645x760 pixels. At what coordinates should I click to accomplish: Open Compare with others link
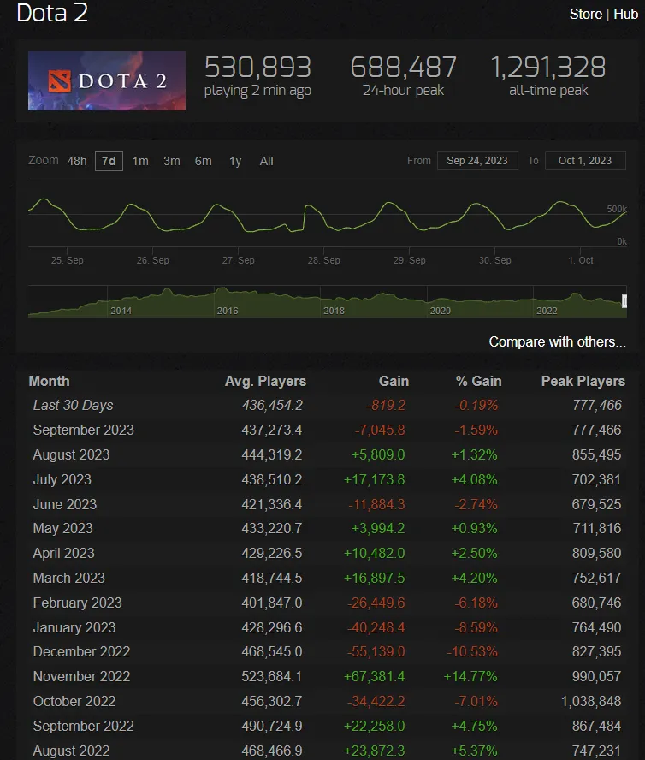point(557,341)
